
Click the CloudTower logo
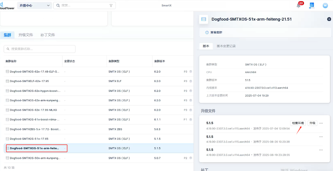tap(7, 6)
